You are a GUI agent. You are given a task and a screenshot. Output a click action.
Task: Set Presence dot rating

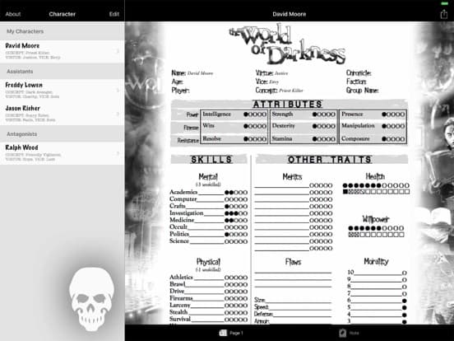click(x=393, y=114)
